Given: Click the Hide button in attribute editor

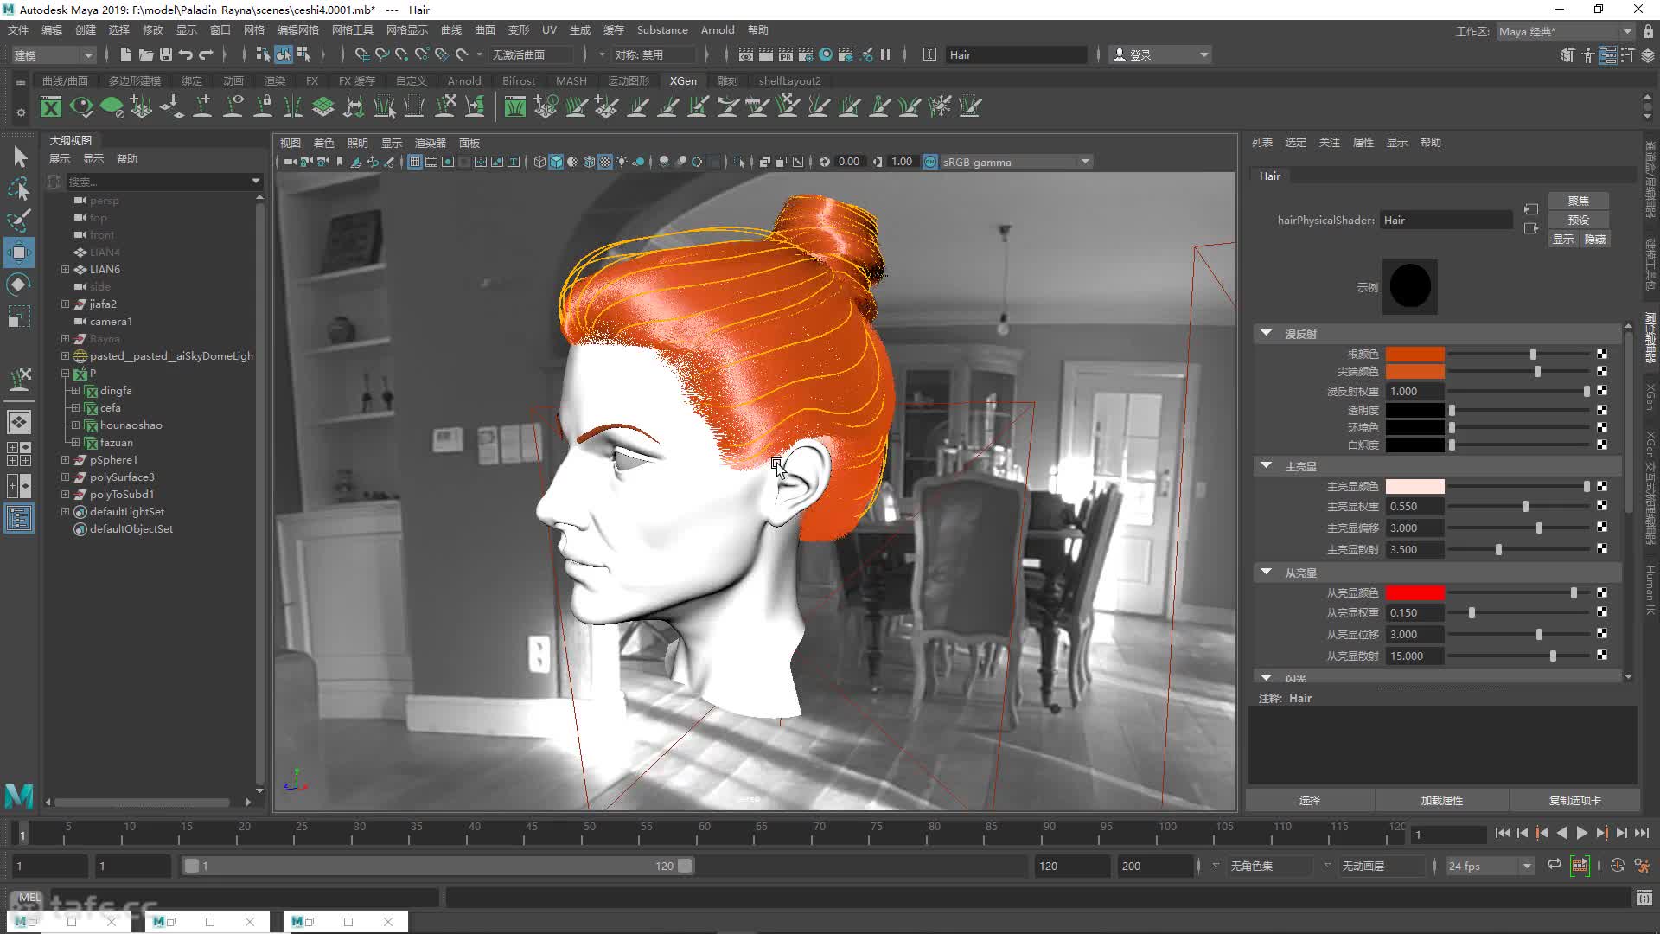Looking at the screenshot, I should (x=1594, y=239).
